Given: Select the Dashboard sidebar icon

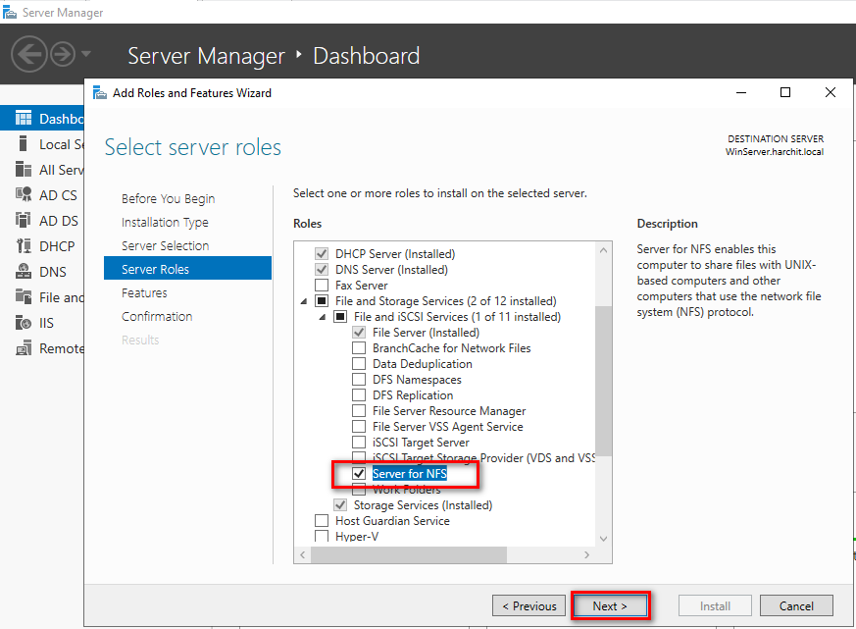Looking at the screenshot, I should click(x=23, y=119).
